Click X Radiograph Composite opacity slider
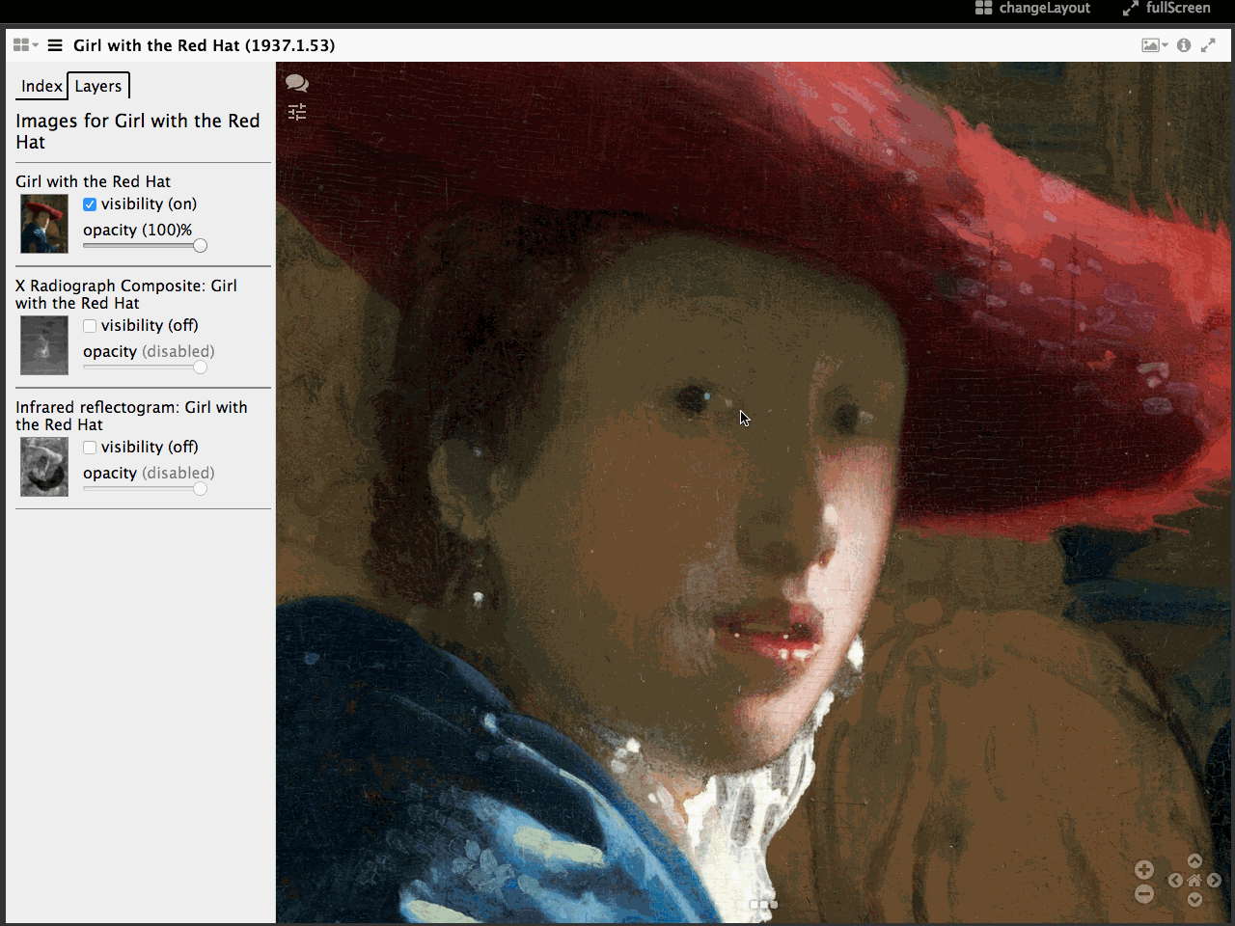 pyautogui.click(x=145, y=368)
